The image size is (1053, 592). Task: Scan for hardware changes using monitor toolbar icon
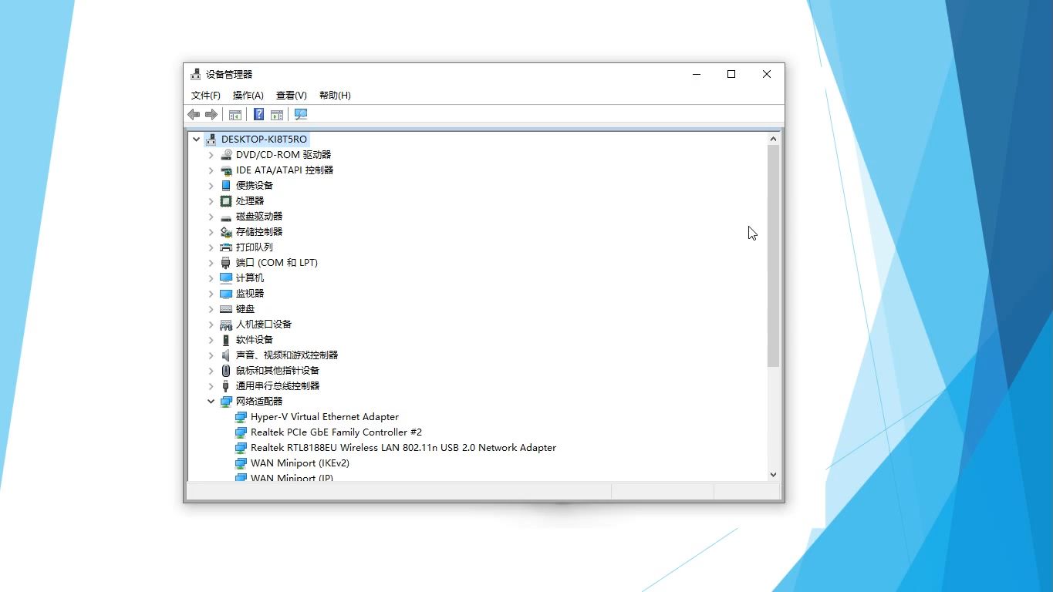click(301, 115)
